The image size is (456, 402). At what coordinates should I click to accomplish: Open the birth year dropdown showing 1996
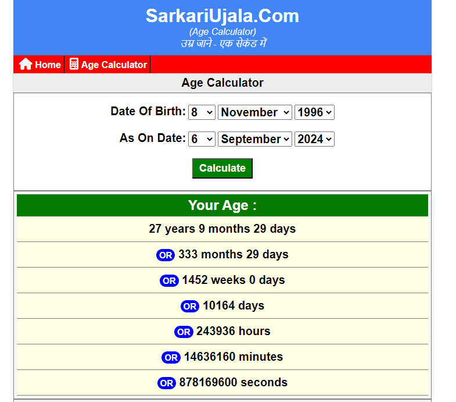pyautogui.click(x=314, y=112)
